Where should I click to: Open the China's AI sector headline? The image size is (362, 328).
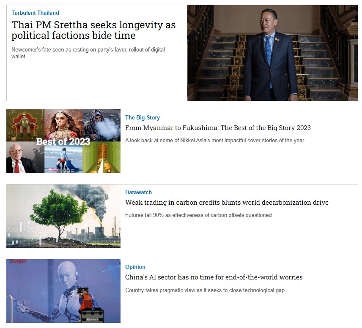(x=214, y=277)
